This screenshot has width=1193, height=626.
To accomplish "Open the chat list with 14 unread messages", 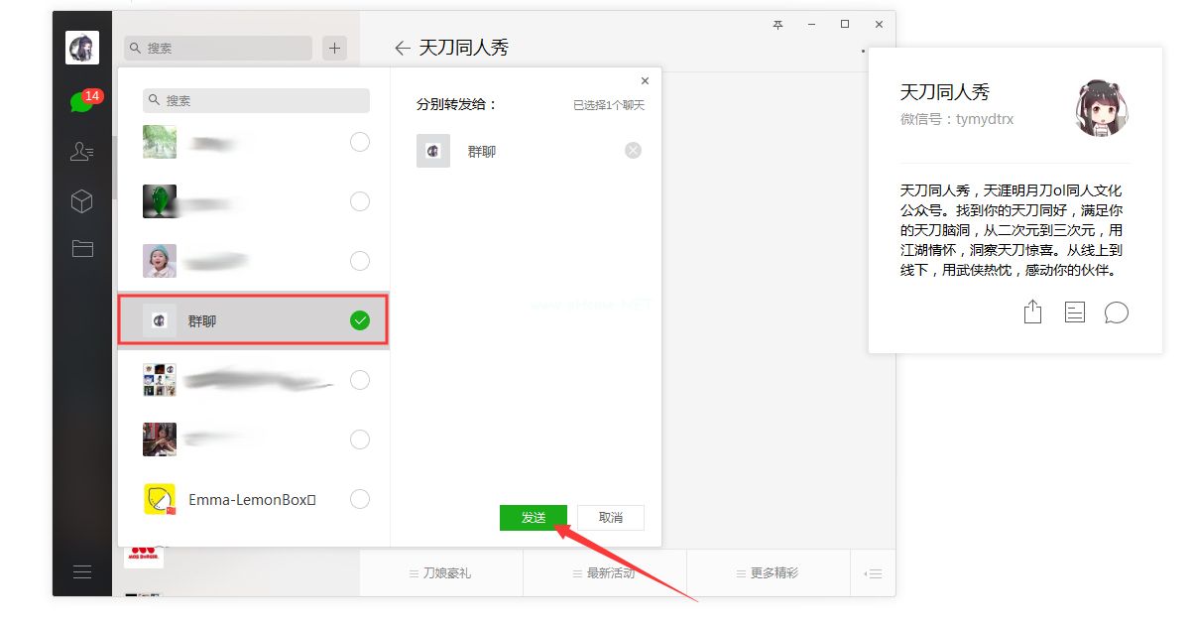I will point(82,103).
